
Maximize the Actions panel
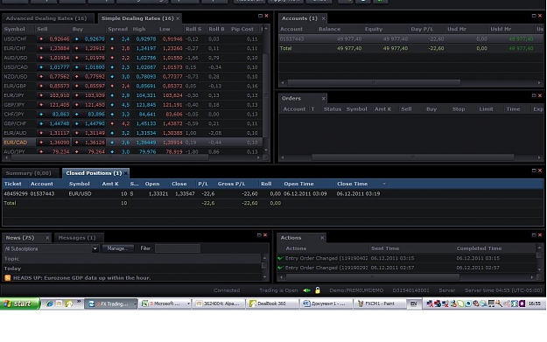click(x=534, y=235)
